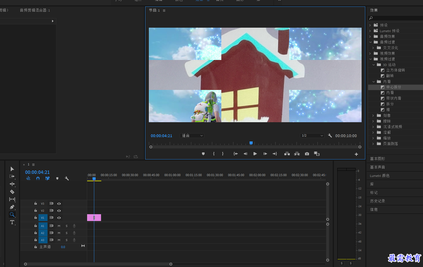Toggle nest sequence insert mode in timeline

[x=28, y=178]
